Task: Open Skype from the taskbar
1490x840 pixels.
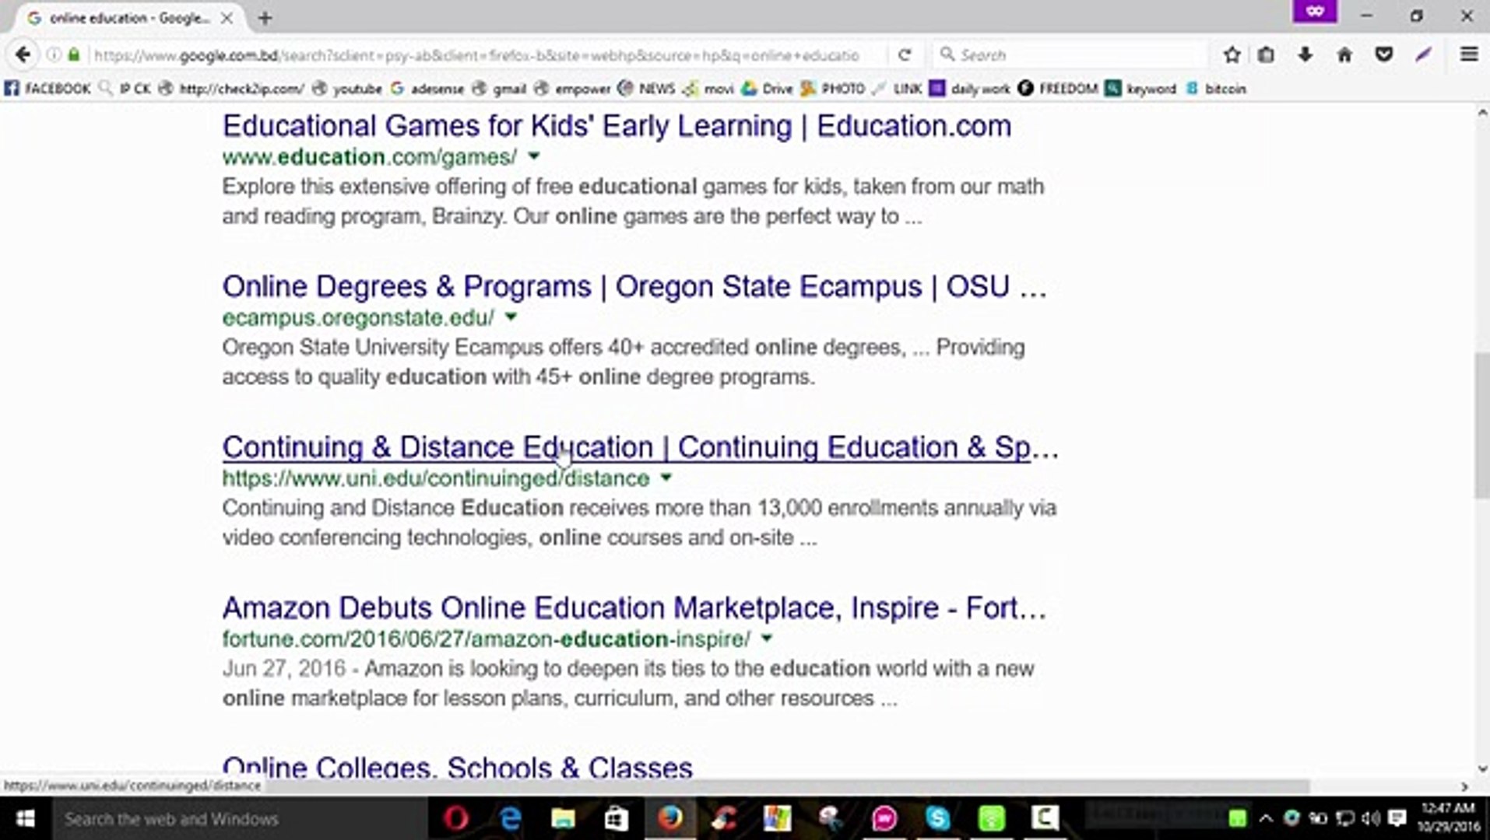Action: point(938,818)
